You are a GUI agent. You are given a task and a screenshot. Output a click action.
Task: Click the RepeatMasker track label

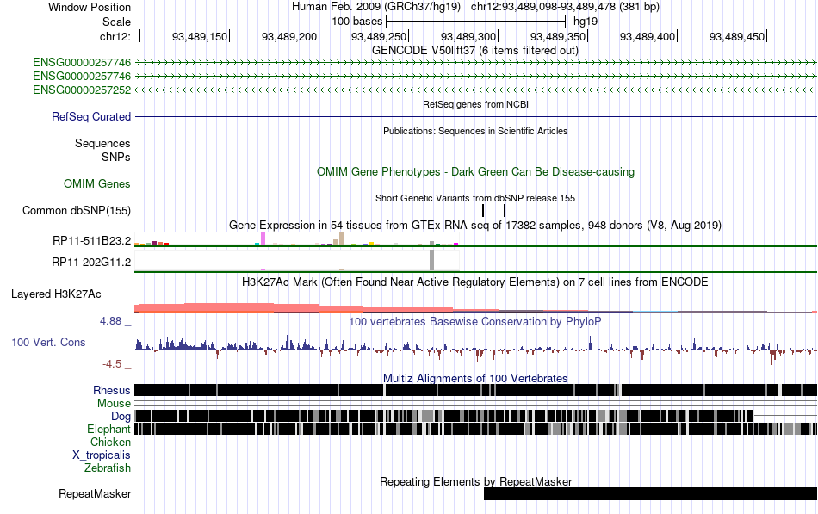pos(95,493)
